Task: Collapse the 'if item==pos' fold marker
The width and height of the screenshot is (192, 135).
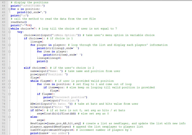Action: click(x=10, y=87)
